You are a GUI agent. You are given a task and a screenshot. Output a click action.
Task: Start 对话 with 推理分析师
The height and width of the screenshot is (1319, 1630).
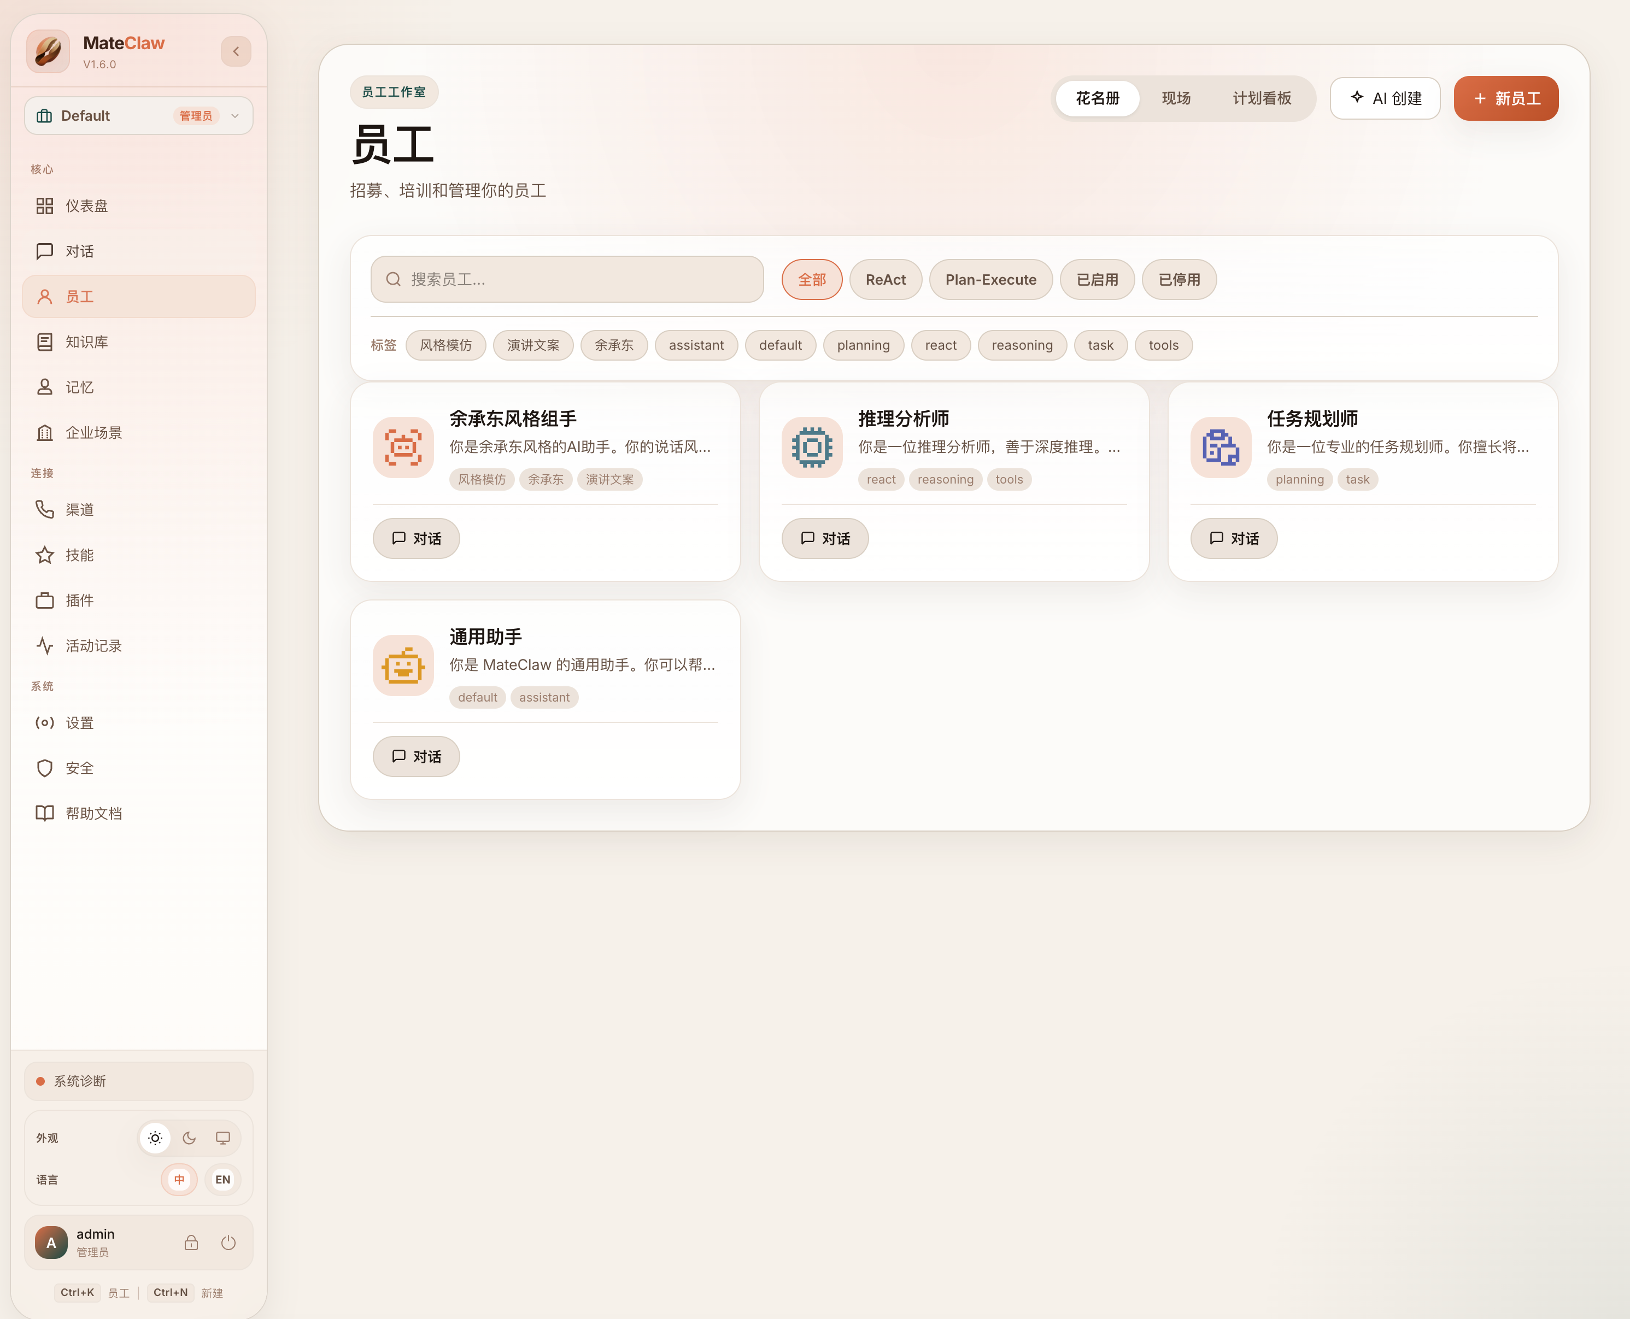[825, 539]
